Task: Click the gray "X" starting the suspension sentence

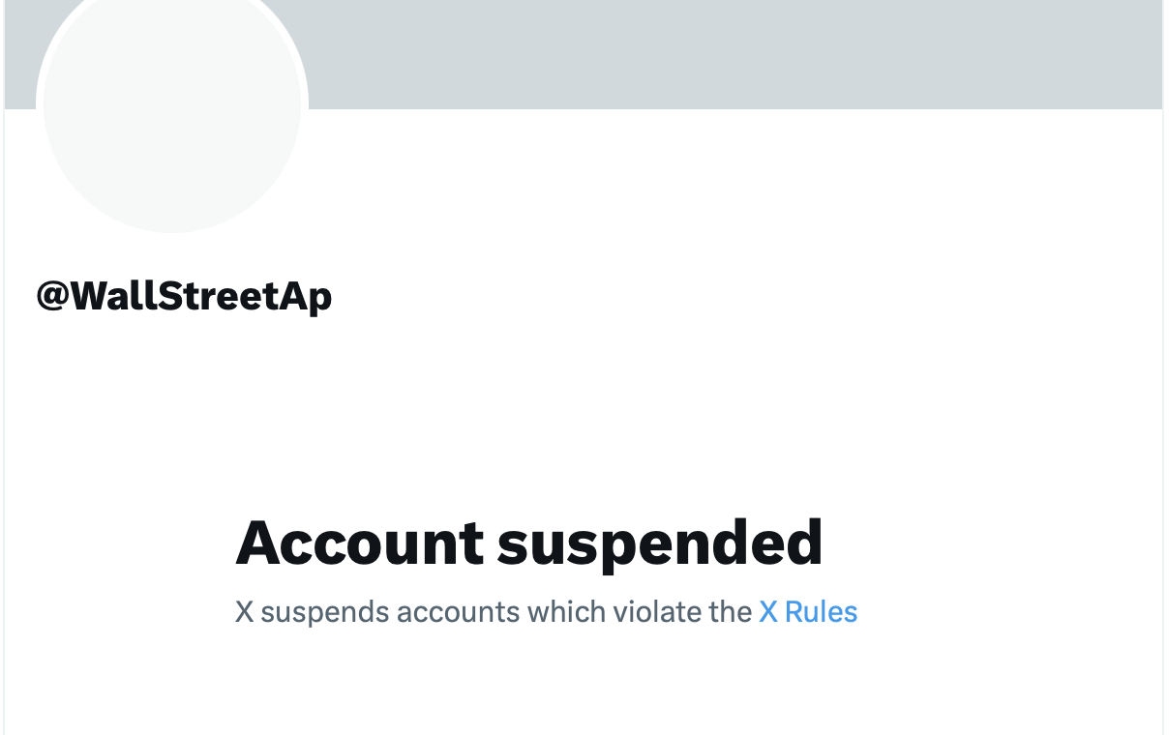Action: [x=244, y=612]
